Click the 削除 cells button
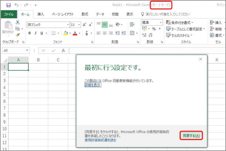The height and width of the screenshot is (151, 226). pos(216,29)
